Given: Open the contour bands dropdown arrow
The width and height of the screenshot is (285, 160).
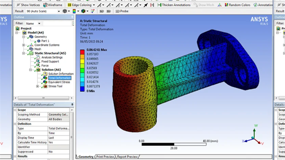Looking at the screenshot, I should (78, 11).
